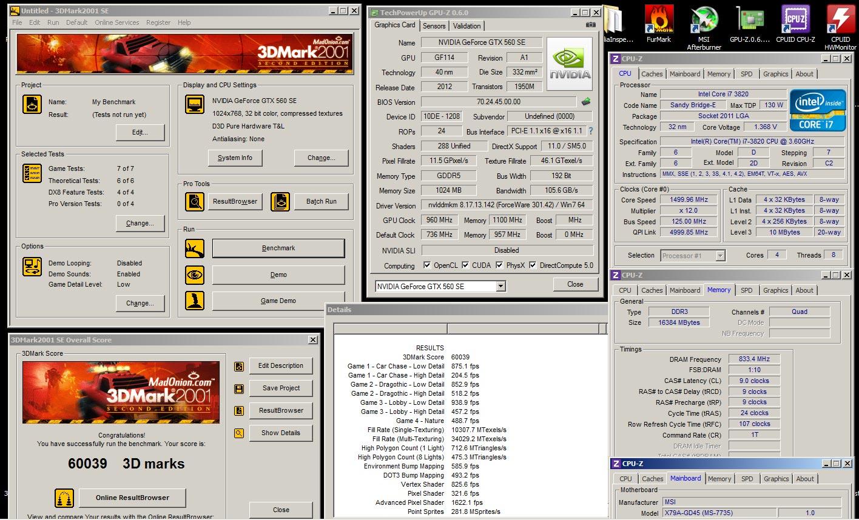Click Close button in GPU-Z window
Viewport: 859px width, 520px height.
point(575,284)
